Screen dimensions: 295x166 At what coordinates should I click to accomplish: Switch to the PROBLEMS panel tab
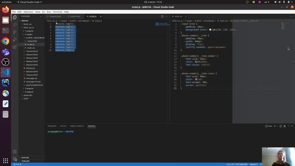(52, 126)
